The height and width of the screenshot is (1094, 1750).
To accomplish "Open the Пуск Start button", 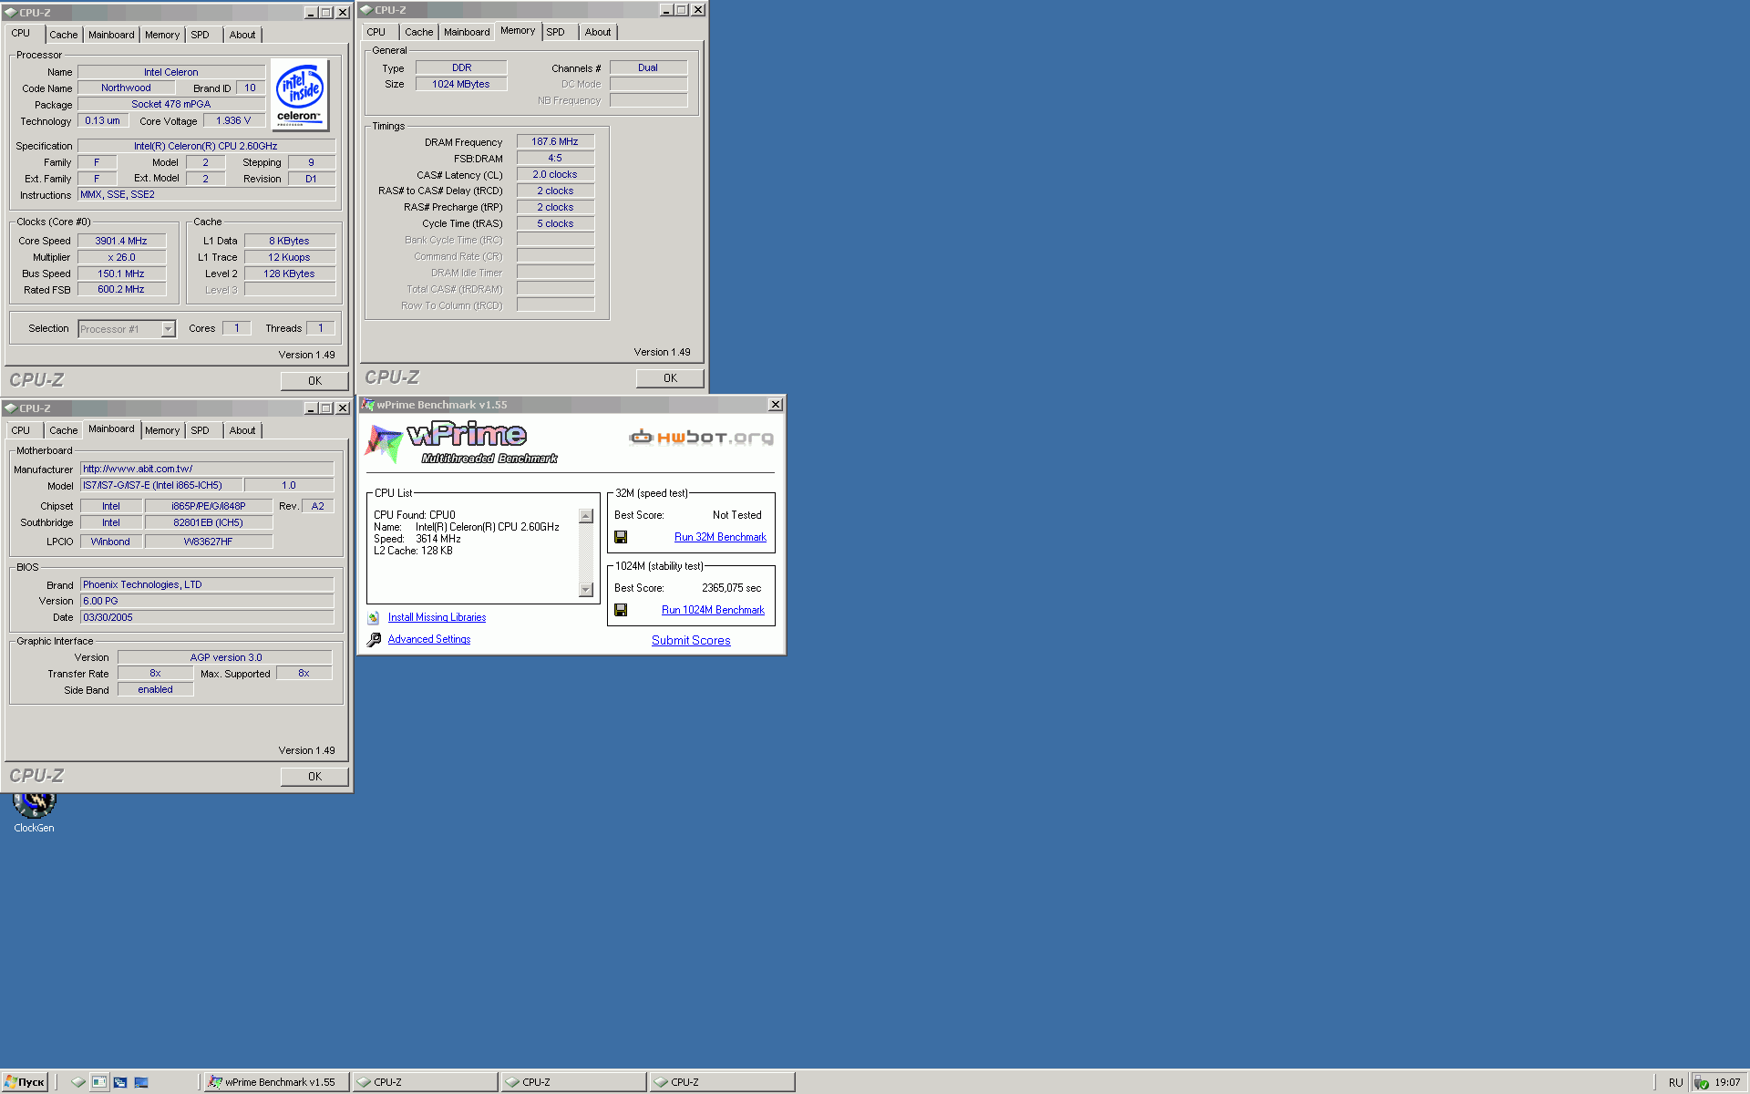I will [x=25, y=1082].
